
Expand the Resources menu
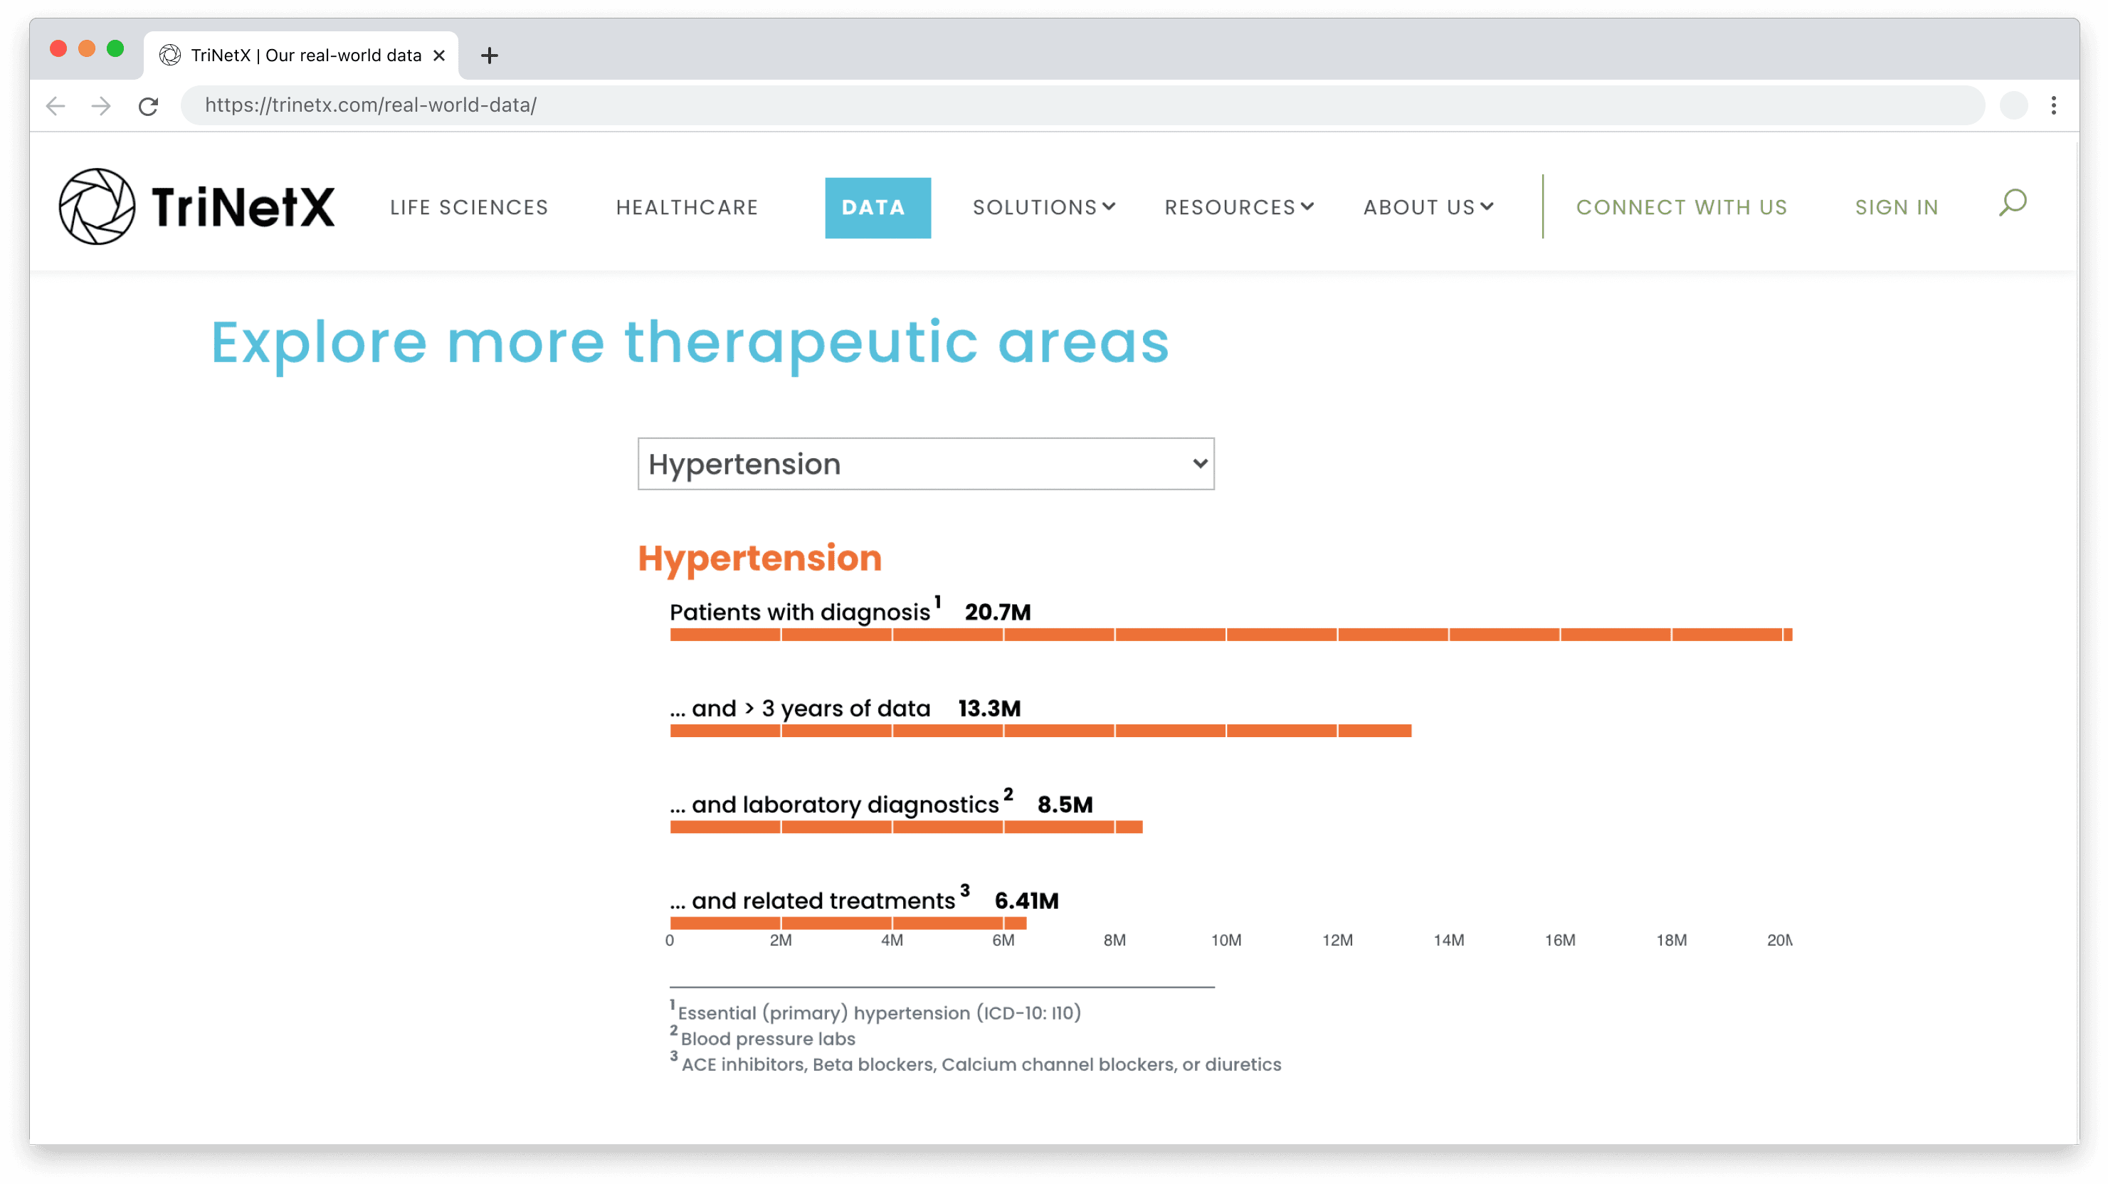point(1238,207)
